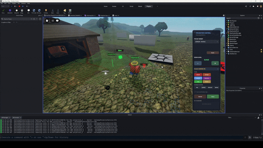Switch to the Script ribbon tab
The image size is (263, 148).
[131, 6]
